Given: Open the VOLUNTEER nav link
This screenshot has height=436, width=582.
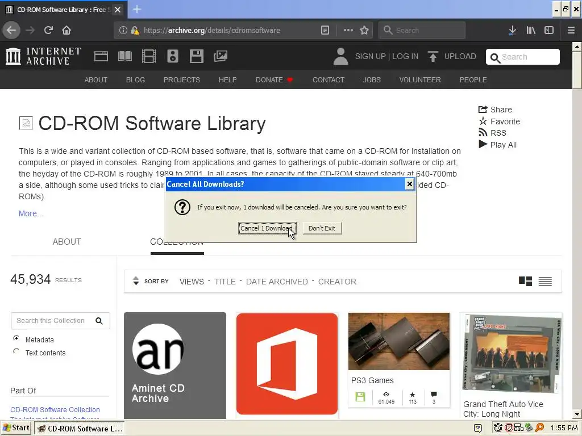Looking at the screenshot, I should click(420, 79).
